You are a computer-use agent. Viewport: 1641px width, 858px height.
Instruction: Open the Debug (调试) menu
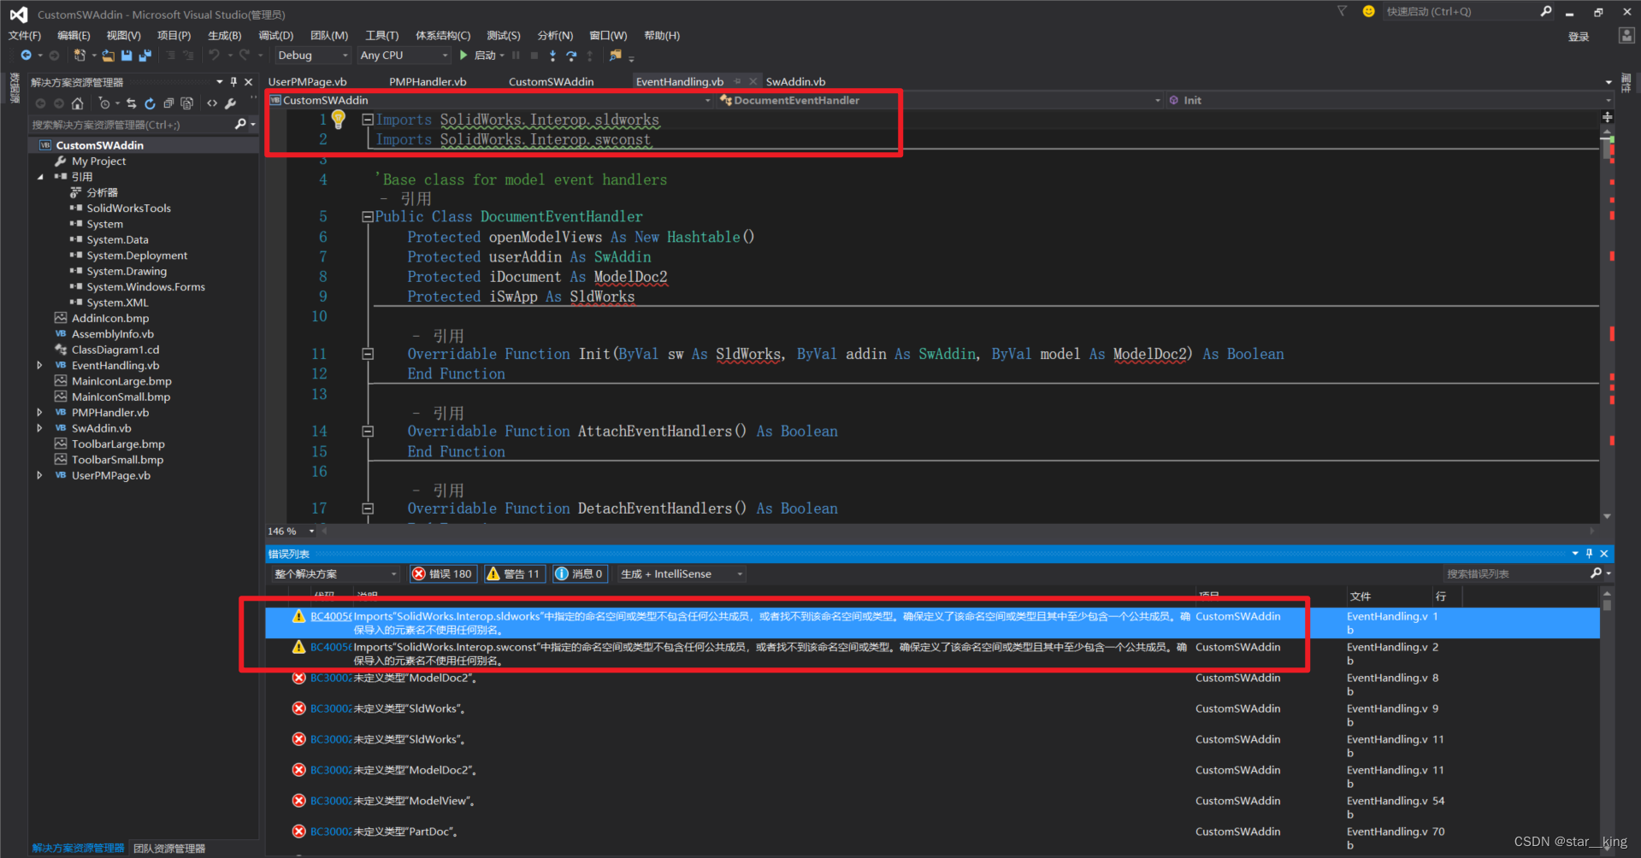[x=276, y=36]
